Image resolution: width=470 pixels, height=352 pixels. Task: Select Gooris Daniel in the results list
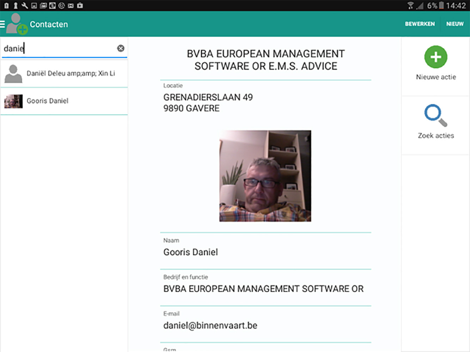point(64,101)
